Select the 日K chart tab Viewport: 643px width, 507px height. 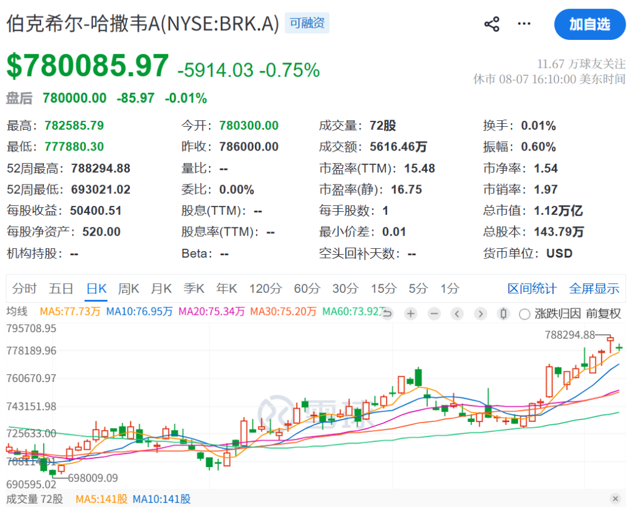pos(96,289)
